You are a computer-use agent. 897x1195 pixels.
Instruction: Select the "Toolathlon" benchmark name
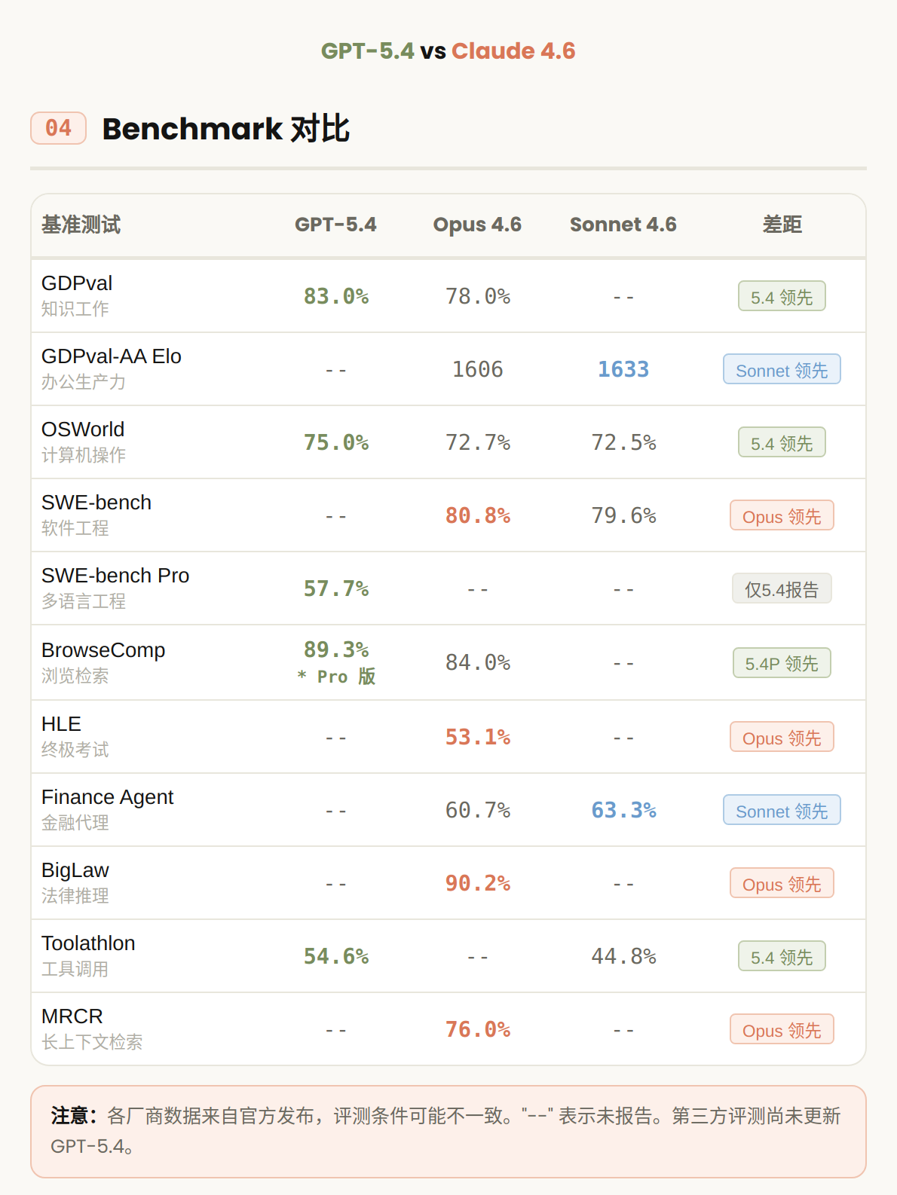pos(88,943)
